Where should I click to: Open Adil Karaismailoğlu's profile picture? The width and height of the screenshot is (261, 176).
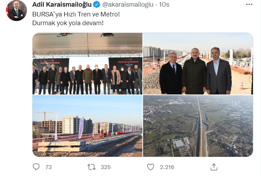click(16, 10)
